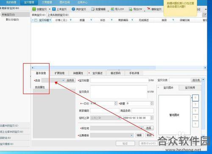Click the 验证 validate button
212x154 pixels.
[125, 143]
